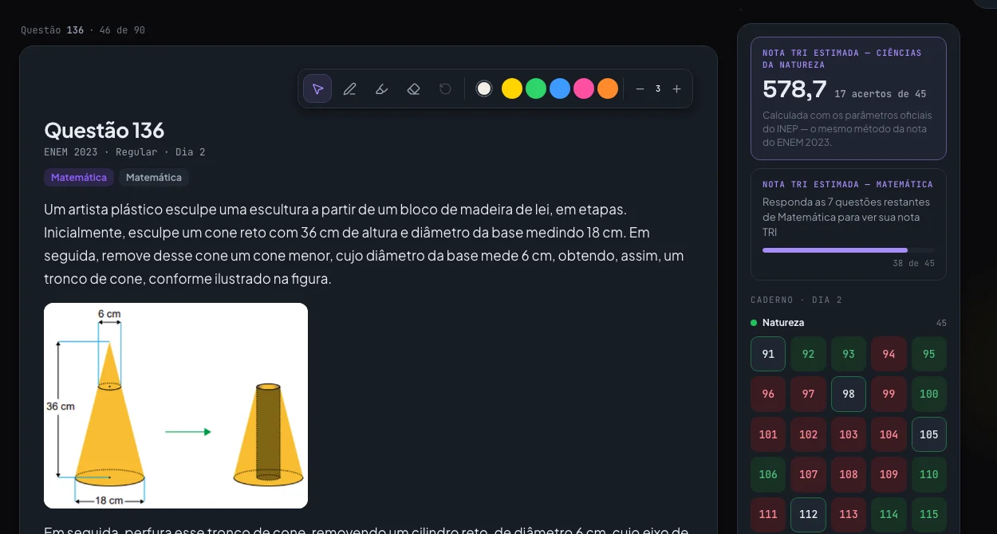997x534 pixels.
Task: Go to question 105
Action: [x=929, y=434]
